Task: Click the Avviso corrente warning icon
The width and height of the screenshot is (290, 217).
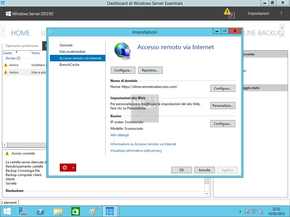Action: click(x=7, y=153)
